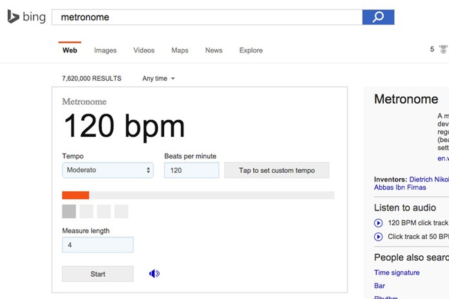Expand the Any time filter
The width and height of the screenshot is (449, 299).
[158, 78]
